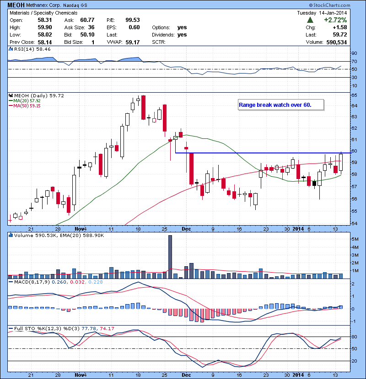This screenshot has width=366, height=379.
Task: Click the Ask Size value 36
Action: pyautogui.click(x=91, y=27)
